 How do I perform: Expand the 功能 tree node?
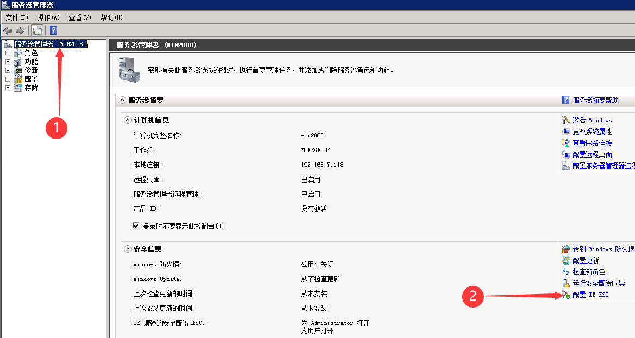[x=8, y=62]
